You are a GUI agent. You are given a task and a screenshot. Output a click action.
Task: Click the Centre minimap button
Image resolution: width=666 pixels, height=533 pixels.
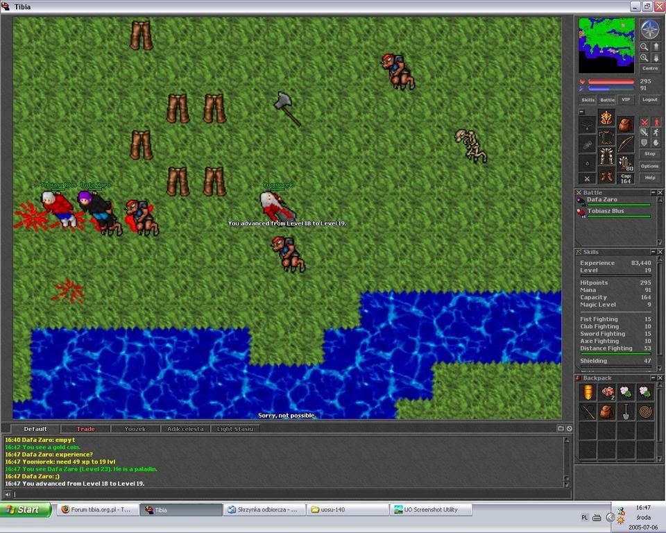[x=650, y=69]
